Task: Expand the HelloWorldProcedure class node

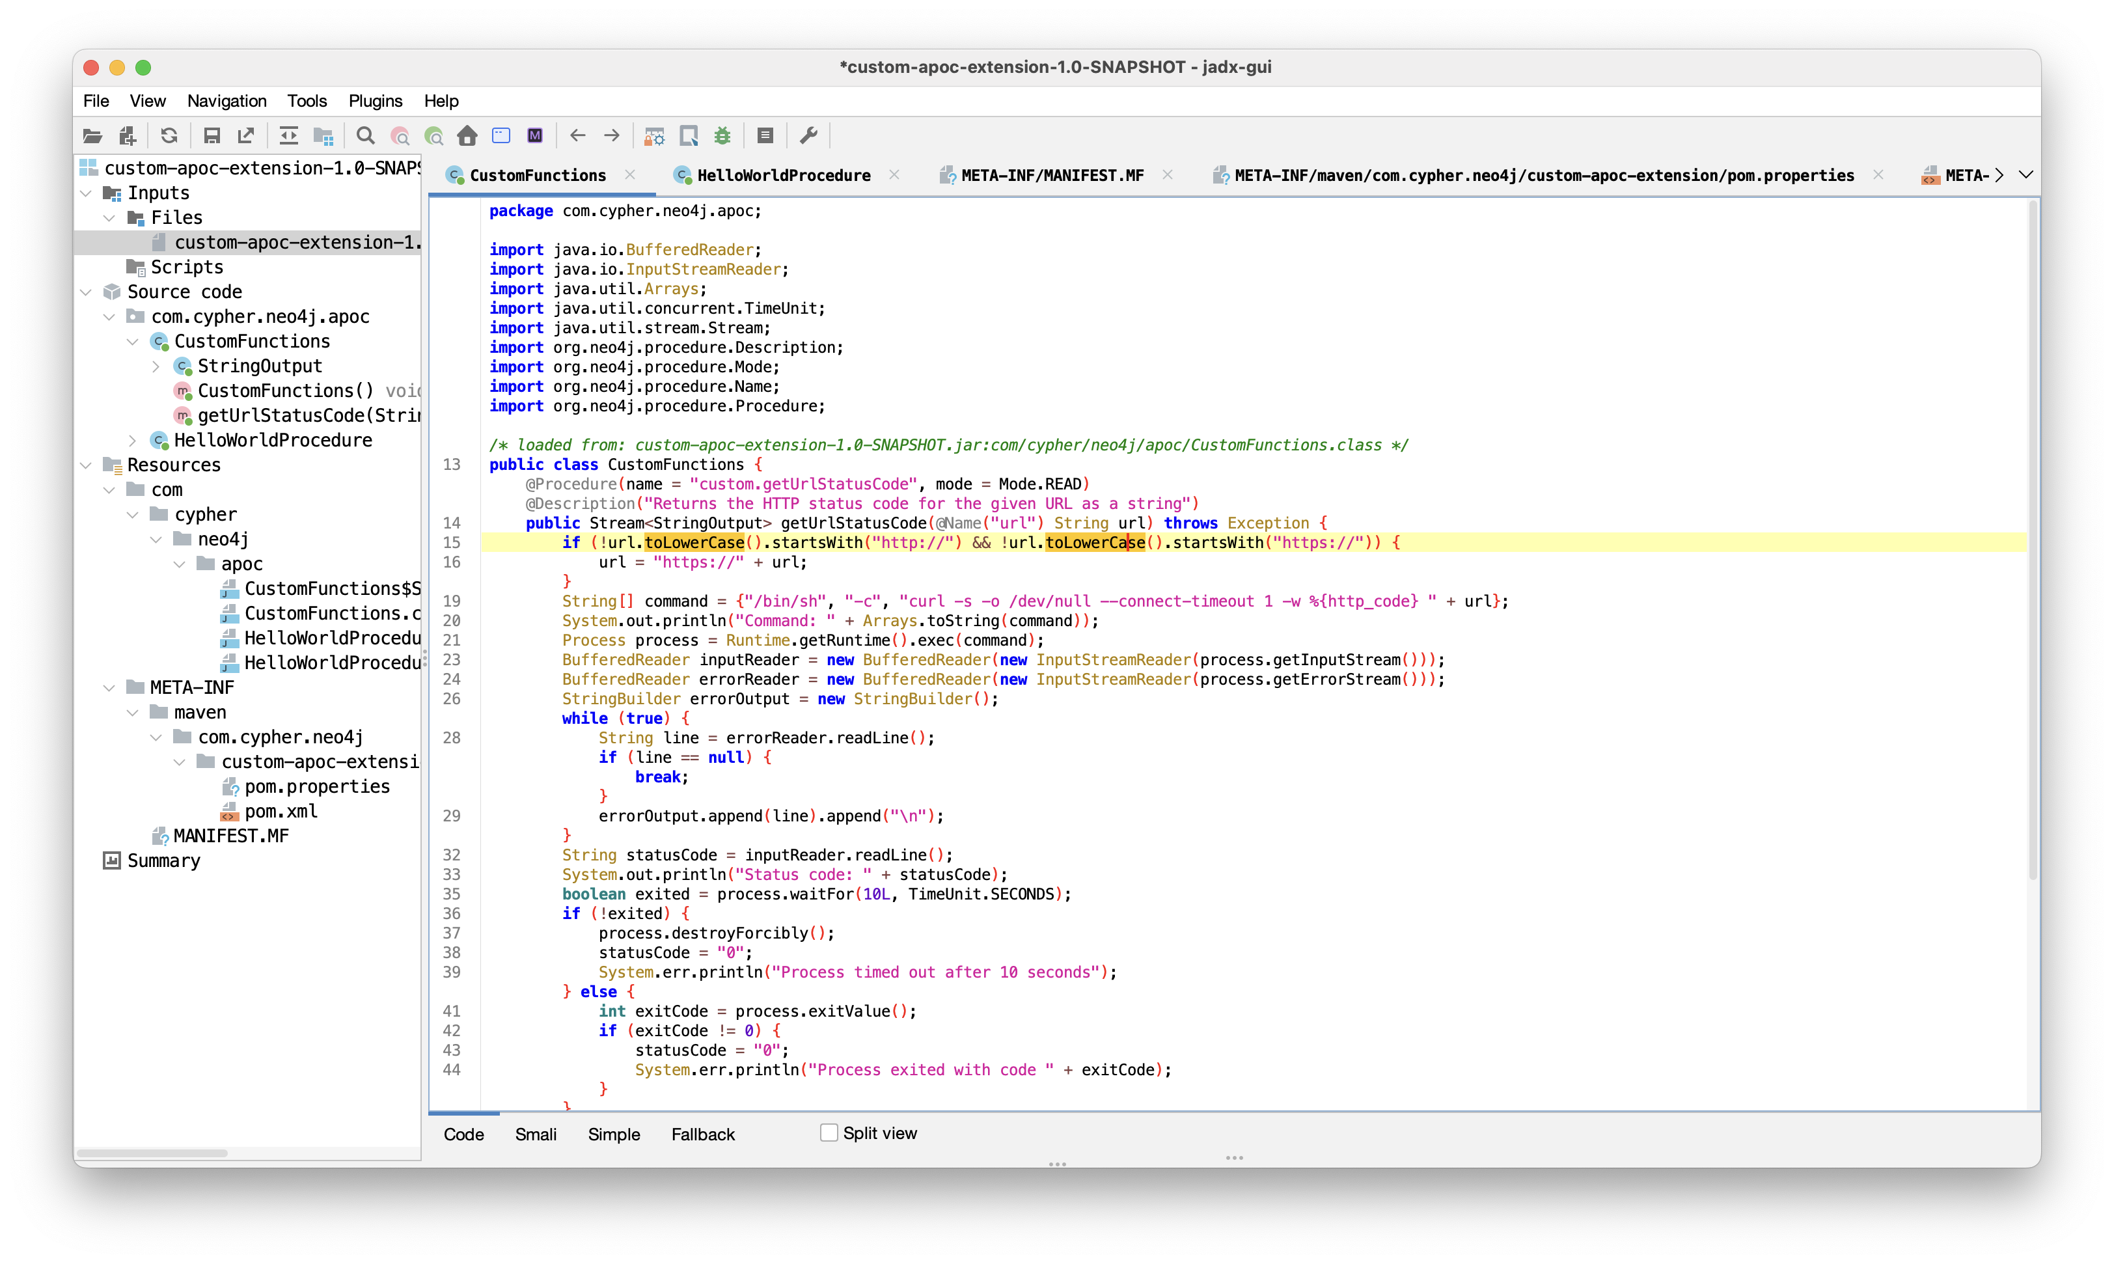Action: (132, 441)
